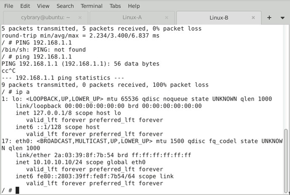The width and height of the screenshot is (290, 195).
Task: Open the File menu
Action: [x=8, y=6]
